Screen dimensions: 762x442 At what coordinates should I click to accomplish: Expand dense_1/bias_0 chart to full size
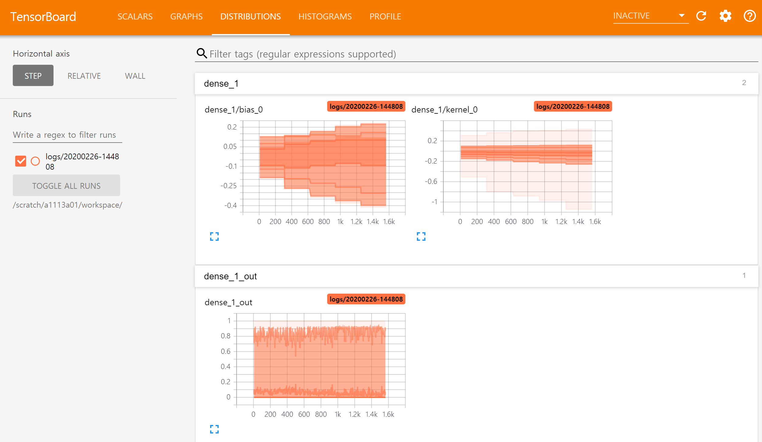tap(214, 236)
